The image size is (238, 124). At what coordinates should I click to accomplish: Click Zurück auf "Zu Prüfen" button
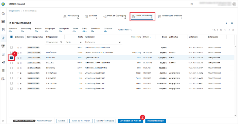coord(81,121)
